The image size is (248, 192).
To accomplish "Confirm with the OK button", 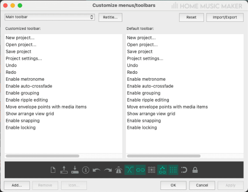I will tap(173, 185).
